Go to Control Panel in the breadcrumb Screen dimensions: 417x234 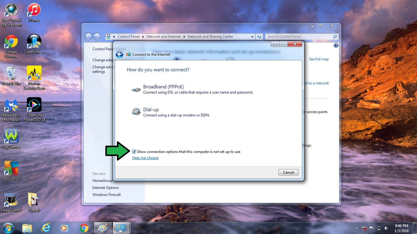point(129,37)
